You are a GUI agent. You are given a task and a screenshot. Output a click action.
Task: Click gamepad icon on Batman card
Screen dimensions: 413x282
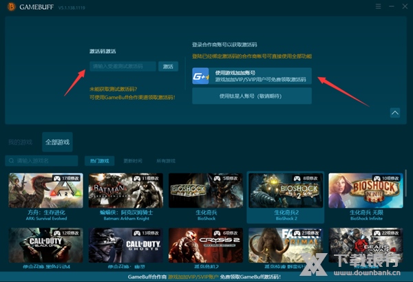pyautogui.click(x=137, y=179)
